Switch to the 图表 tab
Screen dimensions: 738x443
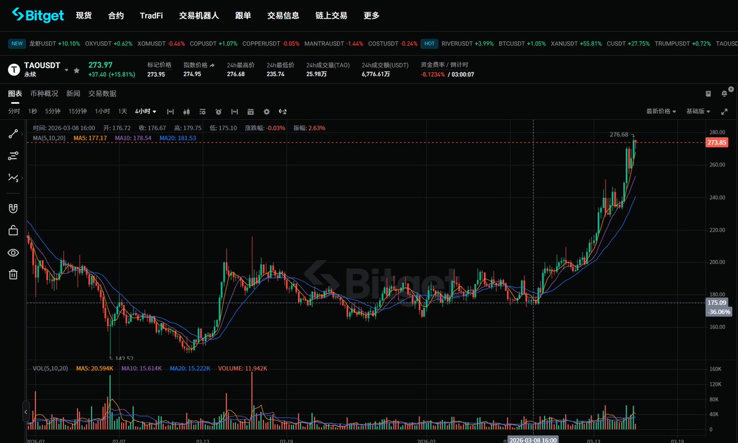pos(15,93)
